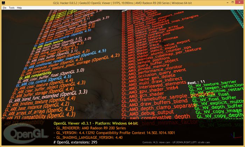This screenshot has height=147, width=245.
Task: Click GL_NV_depth_buffer entry
Action: click(218, 107)
